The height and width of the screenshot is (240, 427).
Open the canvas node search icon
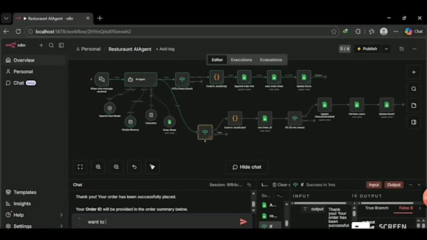point(414,89)
